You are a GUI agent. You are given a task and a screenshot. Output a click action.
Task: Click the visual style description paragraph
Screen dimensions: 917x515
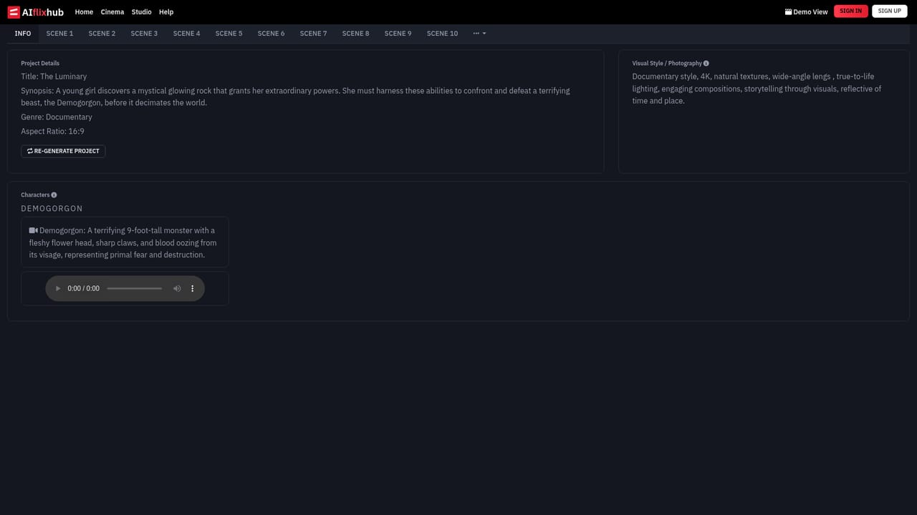(757, 89)
